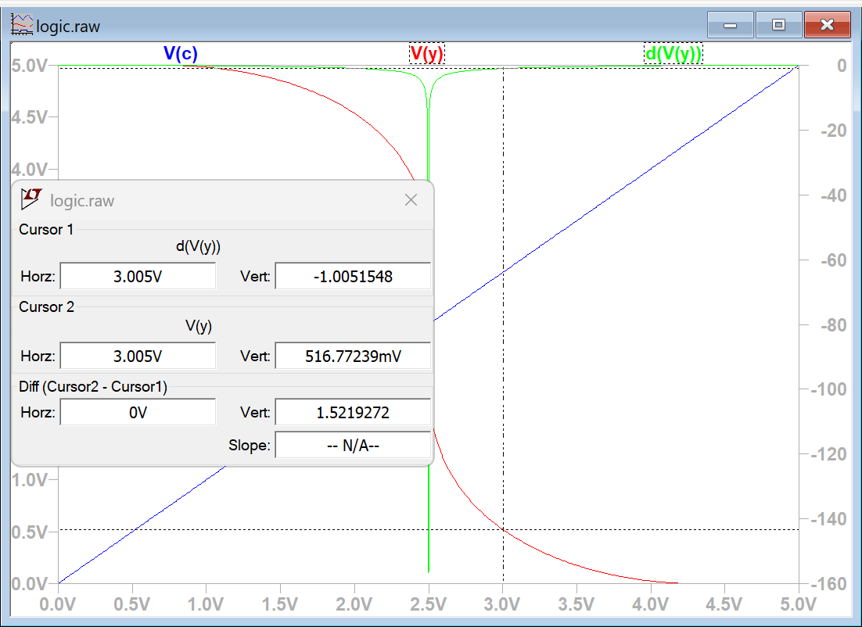Viewport: 862px width, 627px height.
Task: Click the Slope field showing N/A
Action: pos(353,445)
